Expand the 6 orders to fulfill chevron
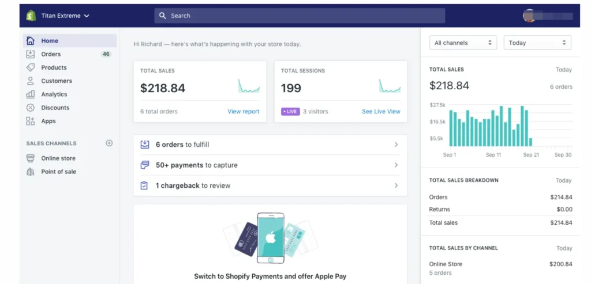The height and width of the screenshot is (284, 591). [x=396, y=145]
